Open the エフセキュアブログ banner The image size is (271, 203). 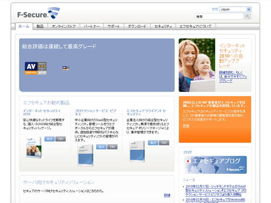click(x=215, y=165)
